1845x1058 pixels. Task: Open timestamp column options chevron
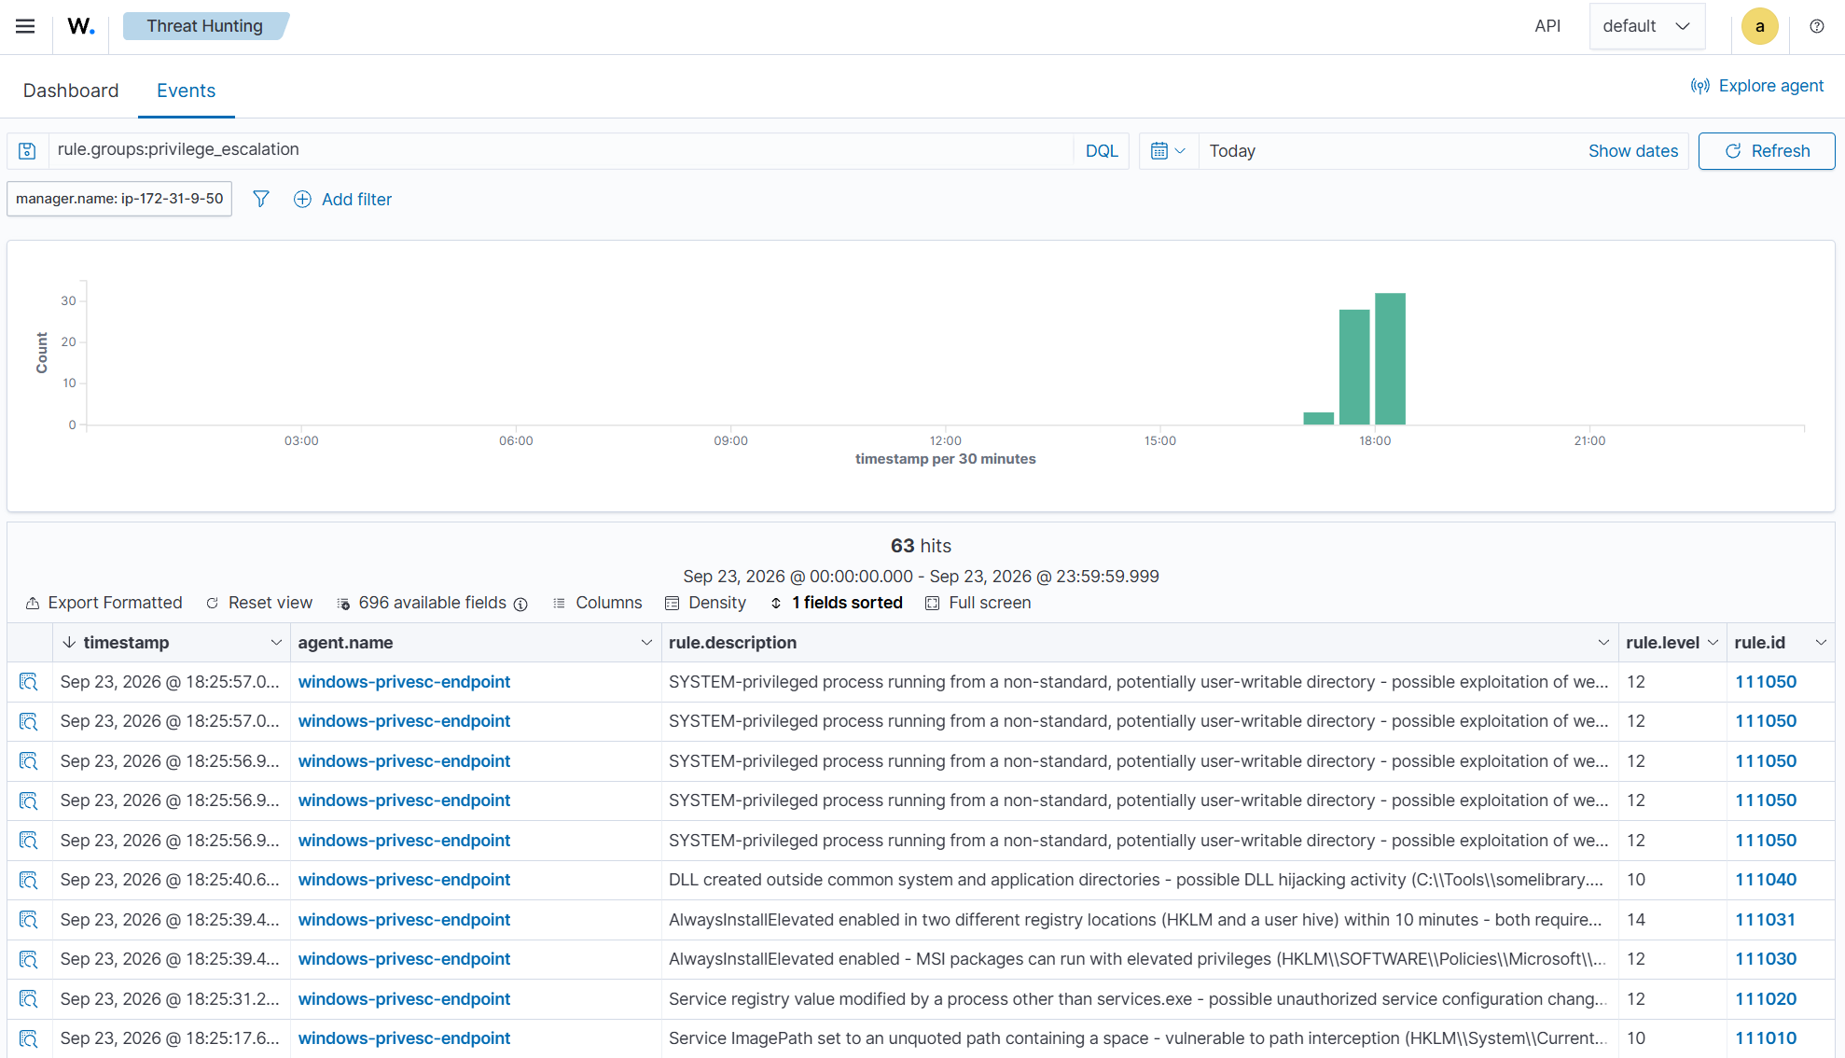pos(275,643)
